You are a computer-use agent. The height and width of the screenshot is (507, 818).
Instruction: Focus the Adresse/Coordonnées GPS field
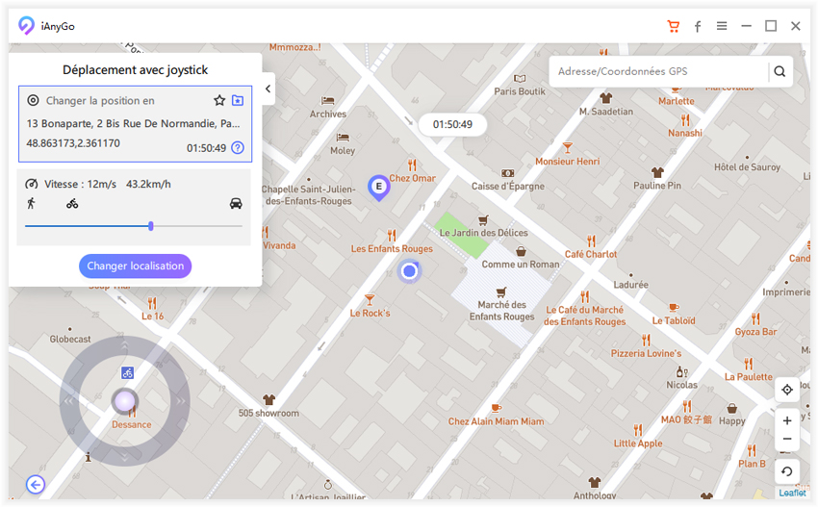pyautogui.click(x=658, y=71)
